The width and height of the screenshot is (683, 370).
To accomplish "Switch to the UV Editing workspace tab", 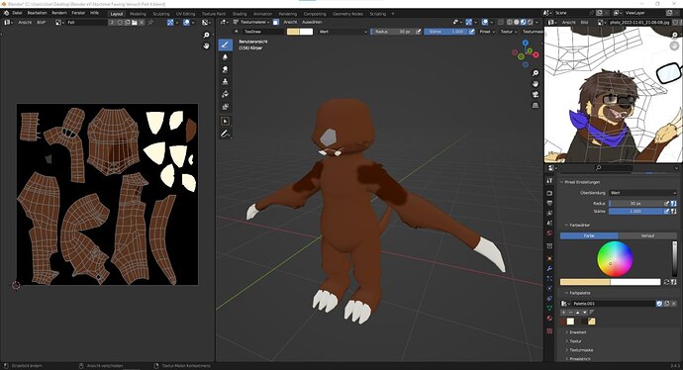I will 185,14.
